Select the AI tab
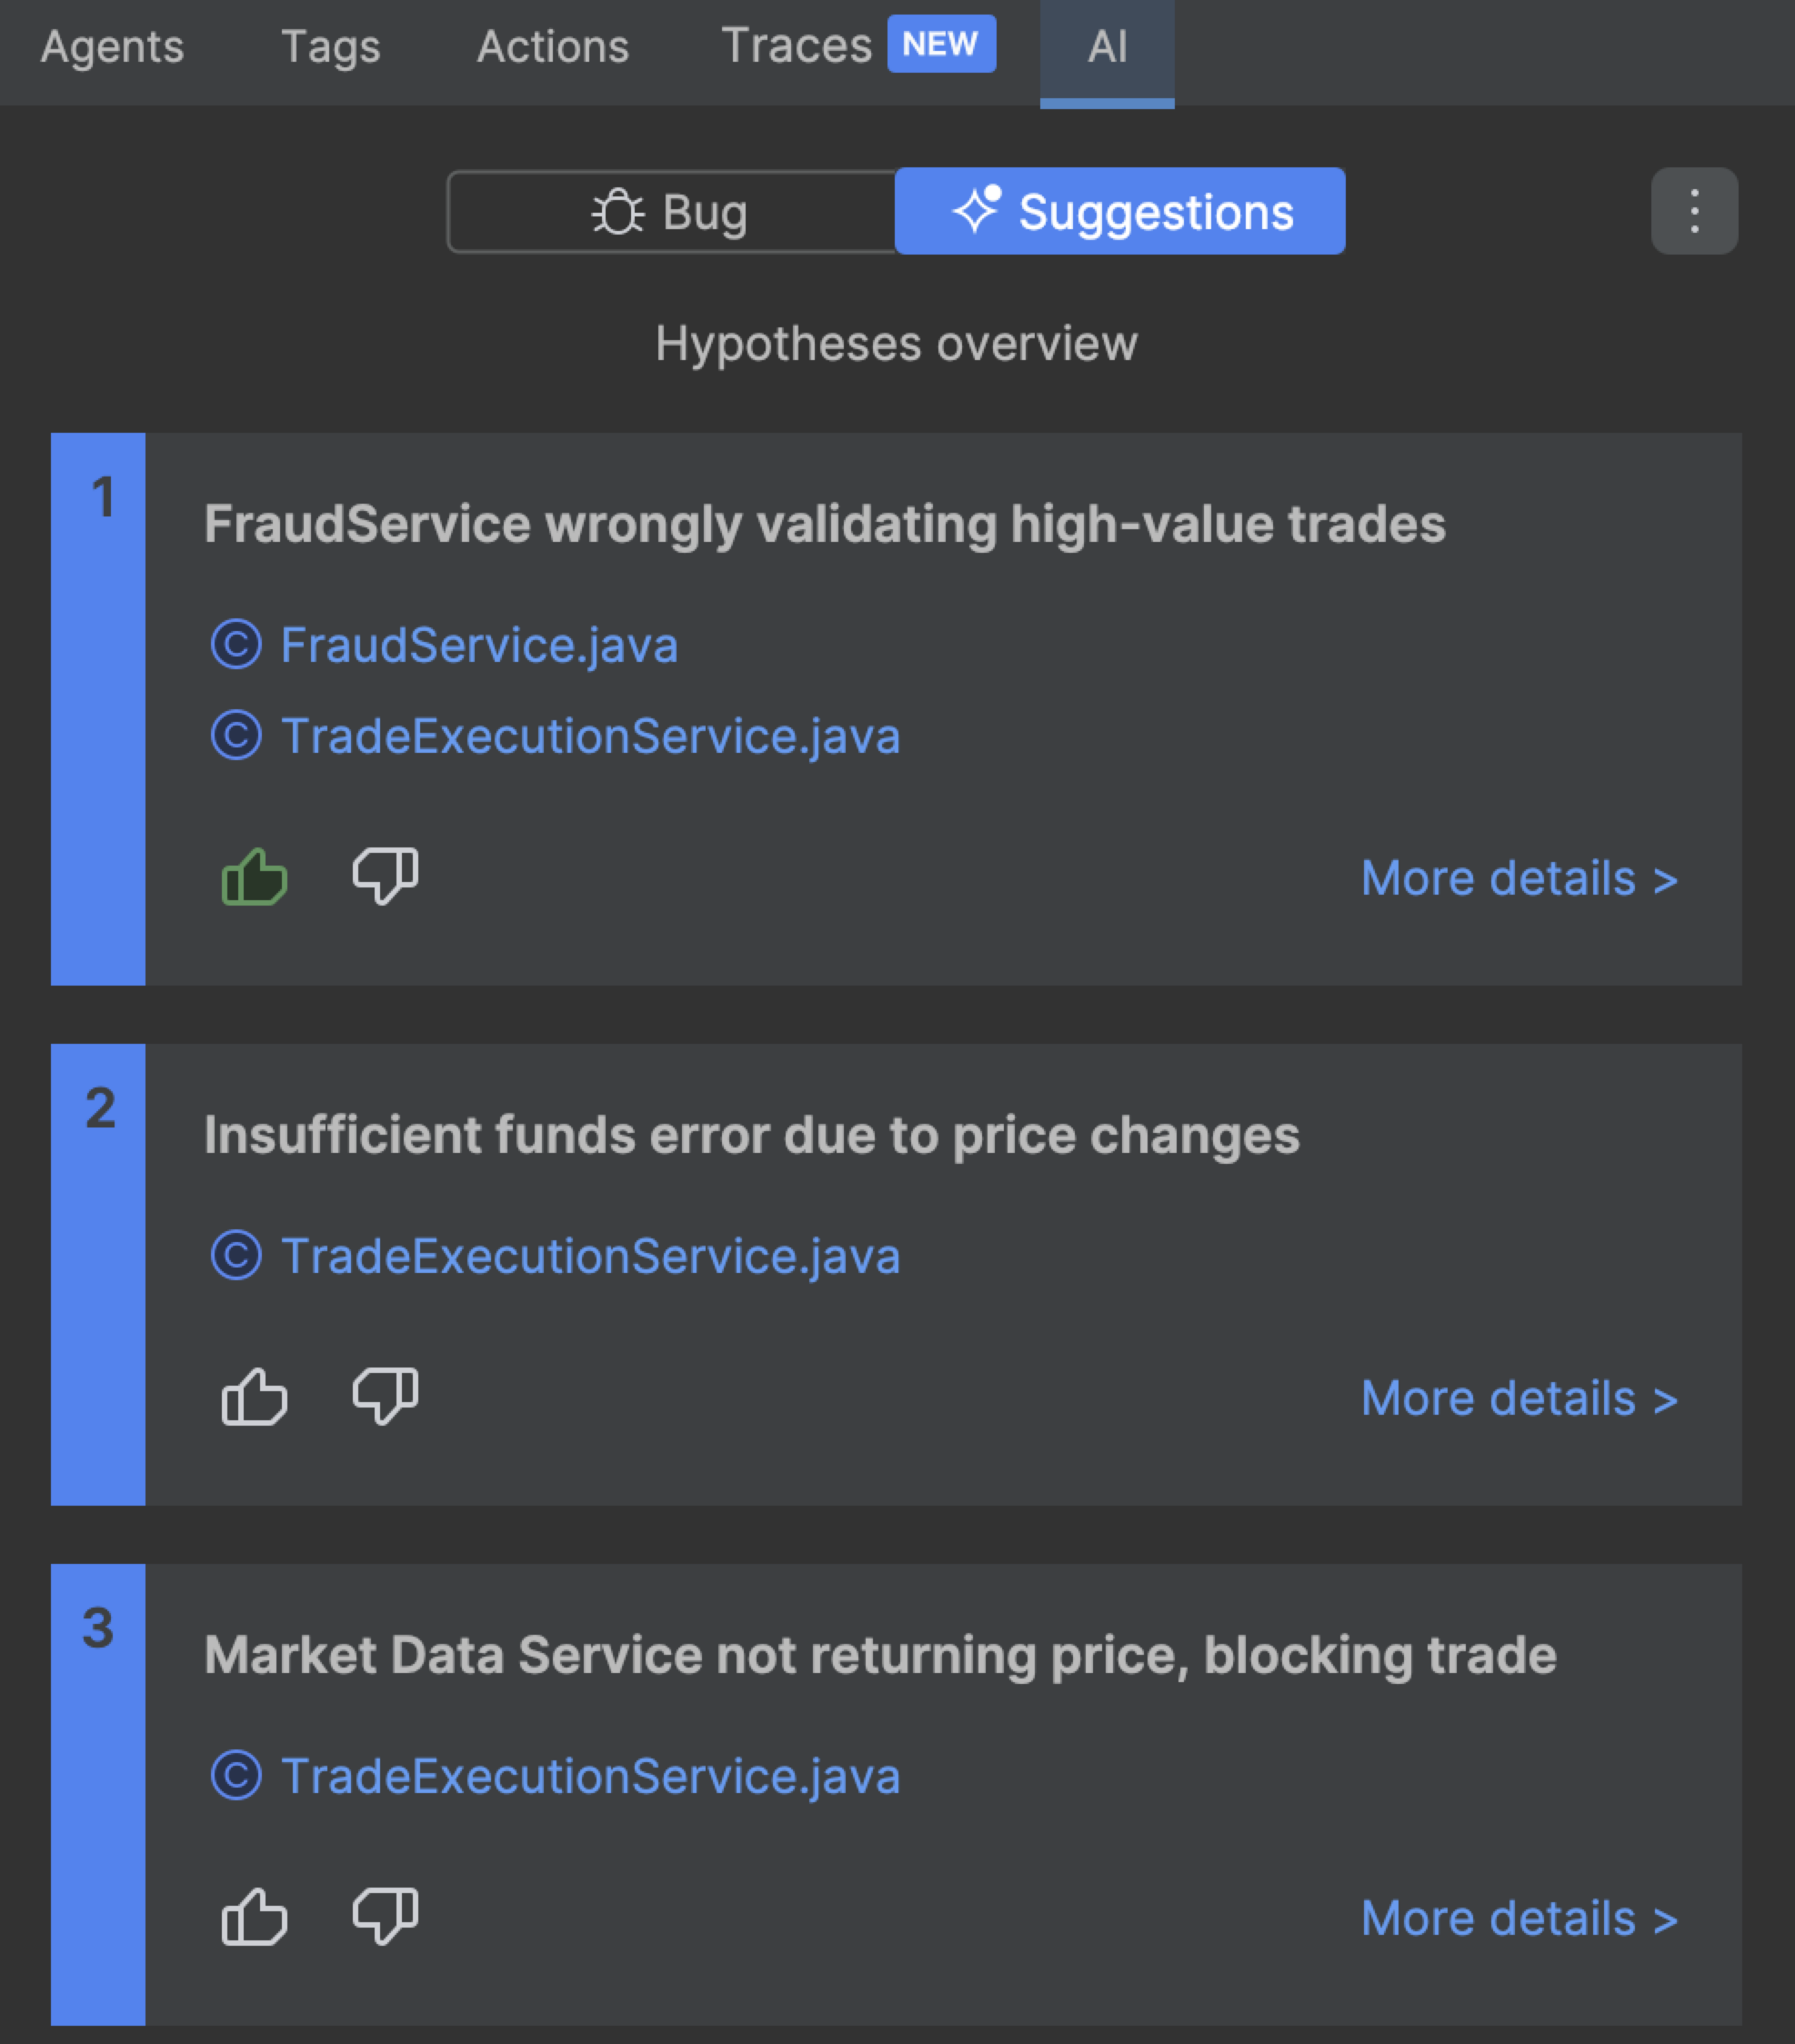 click(x=1106, y=47)
